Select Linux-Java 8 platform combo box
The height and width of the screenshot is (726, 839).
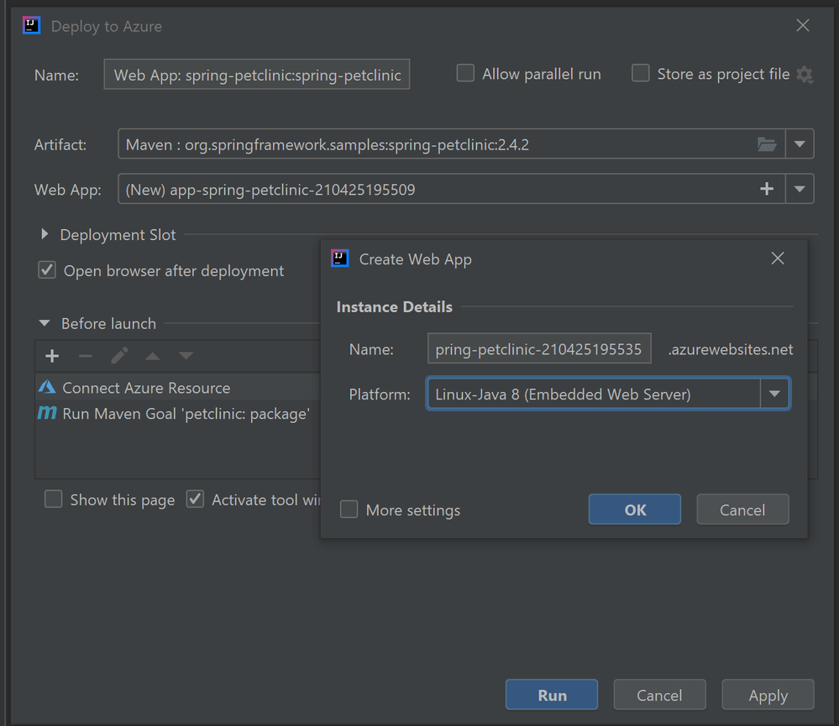pos(608,394)
